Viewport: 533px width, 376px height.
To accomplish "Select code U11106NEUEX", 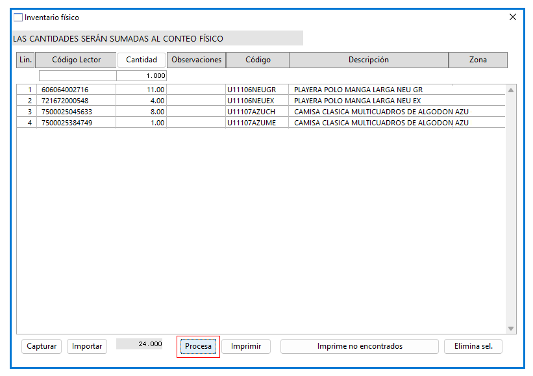I will [x=251, y=101].
